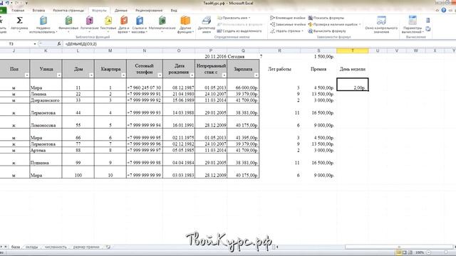Open Lookup and Reference functions
This screenshot has height=256, width=456.
tap(140, 24)
